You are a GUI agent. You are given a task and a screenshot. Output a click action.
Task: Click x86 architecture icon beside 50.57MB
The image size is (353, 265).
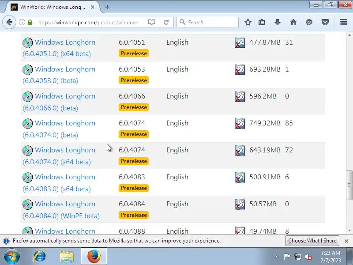[240, 204]
